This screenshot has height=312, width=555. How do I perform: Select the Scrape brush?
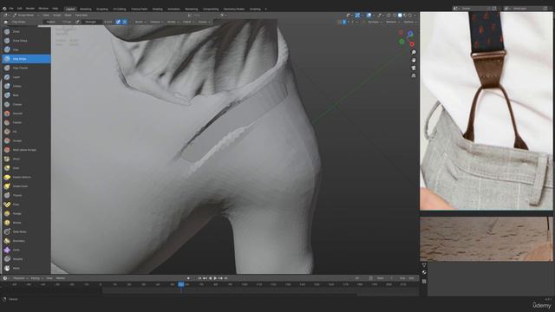pyautogui.click(x=26, y=140)
